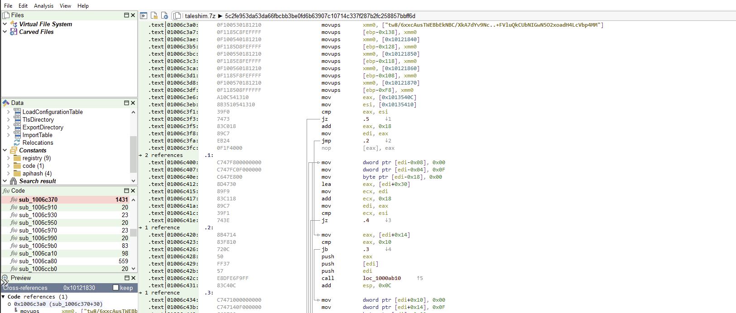
Task: Select the Virtual File System icon
Action: tap(14, 24)
